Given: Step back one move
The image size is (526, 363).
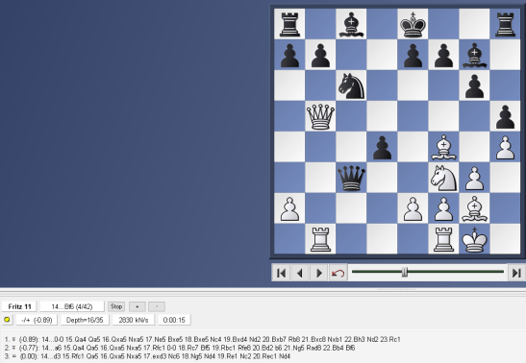Looking at the screenshot, I should 300,274.
